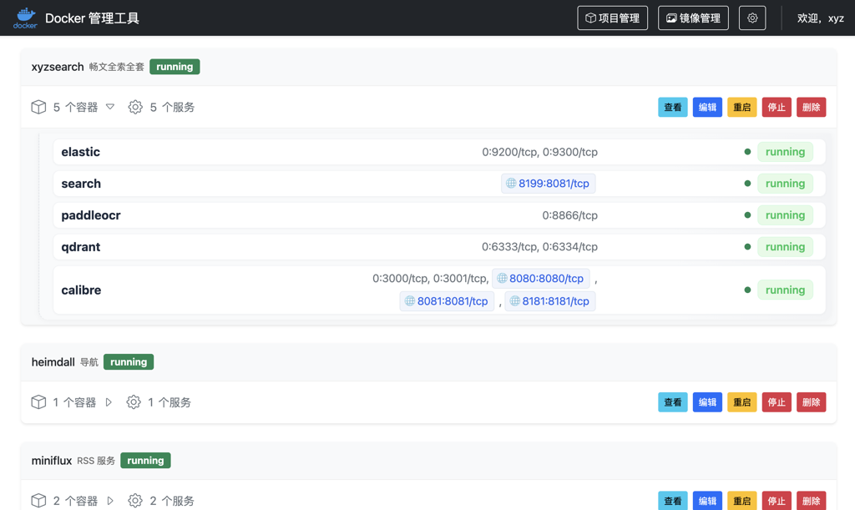Open 镜像管理 image management page

click(x=693, y=18)
